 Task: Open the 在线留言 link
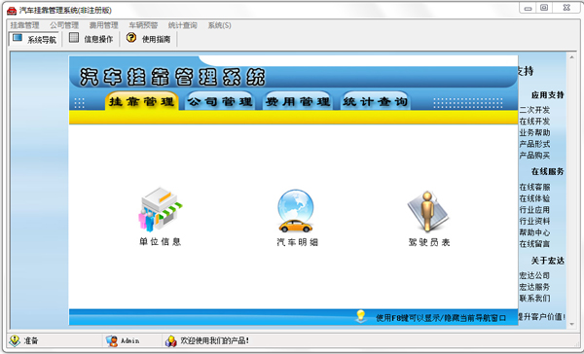[x=534, y=244]
